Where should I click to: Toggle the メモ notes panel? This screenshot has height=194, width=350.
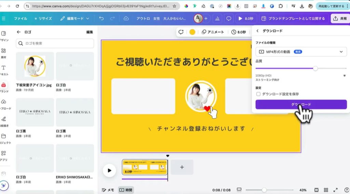click(x=108, y=190)
